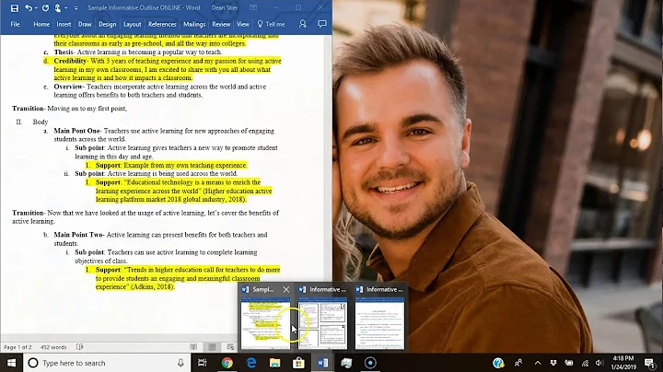
Task: Open the circular recorder app on the taskbar
Action: [x=370, y=363]
